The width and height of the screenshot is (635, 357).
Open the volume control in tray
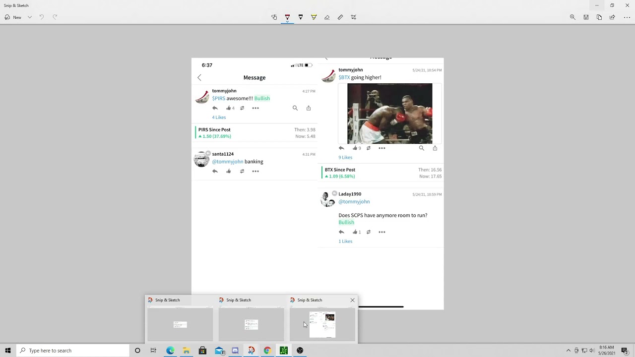pos(591,351)
